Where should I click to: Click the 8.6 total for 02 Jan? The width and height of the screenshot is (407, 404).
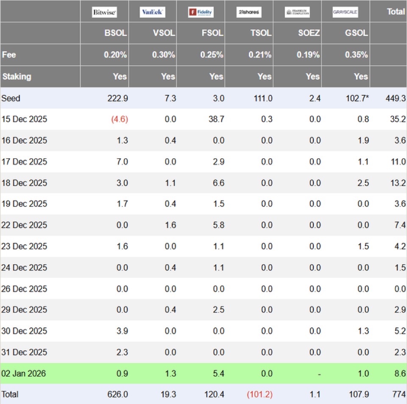coord(400,374)
